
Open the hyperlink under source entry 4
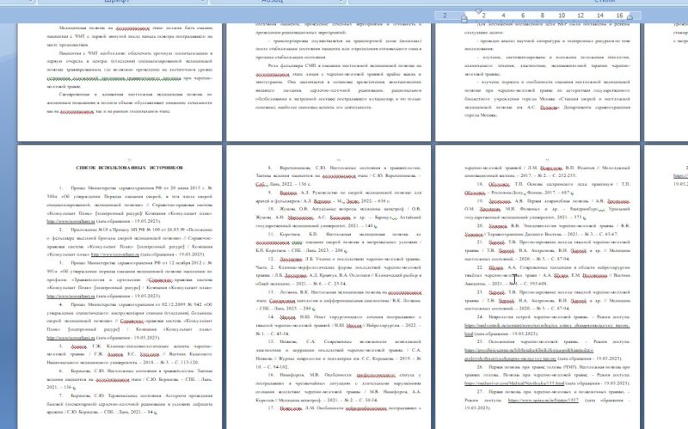pyautogui.click(x=71, y=338)
